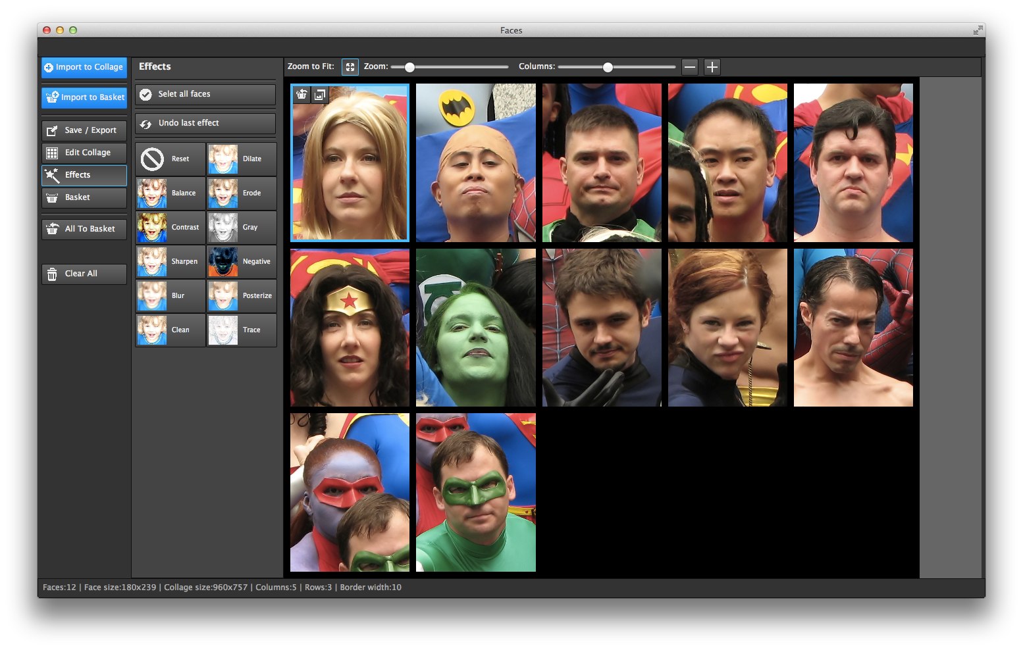Click the Clear All button
The width and height of the screenshot is (1023, 650).
pyautogui.click(x=84, y=274)
